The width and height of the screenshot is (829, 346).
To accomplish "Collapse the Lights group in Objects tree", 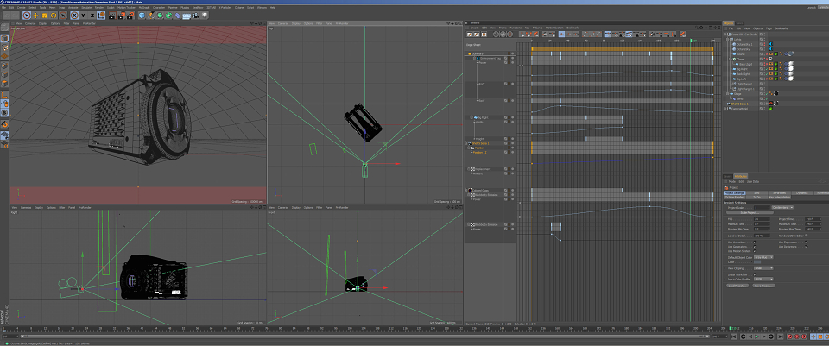I will tap(727, 39).
